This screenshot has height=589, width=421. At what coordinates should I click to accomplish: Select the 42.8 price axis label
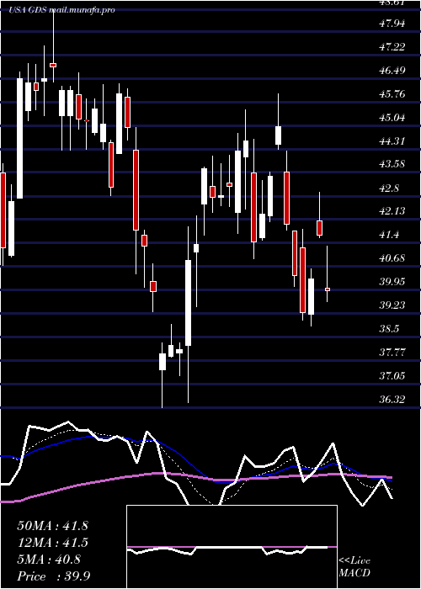[x=389, y=188]
